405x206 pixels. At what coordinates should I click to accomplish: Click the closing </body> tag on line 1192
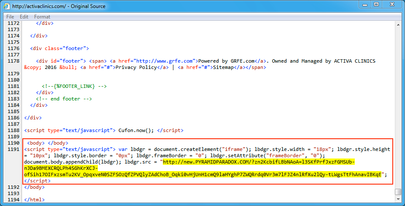click(x=34, y=187)
